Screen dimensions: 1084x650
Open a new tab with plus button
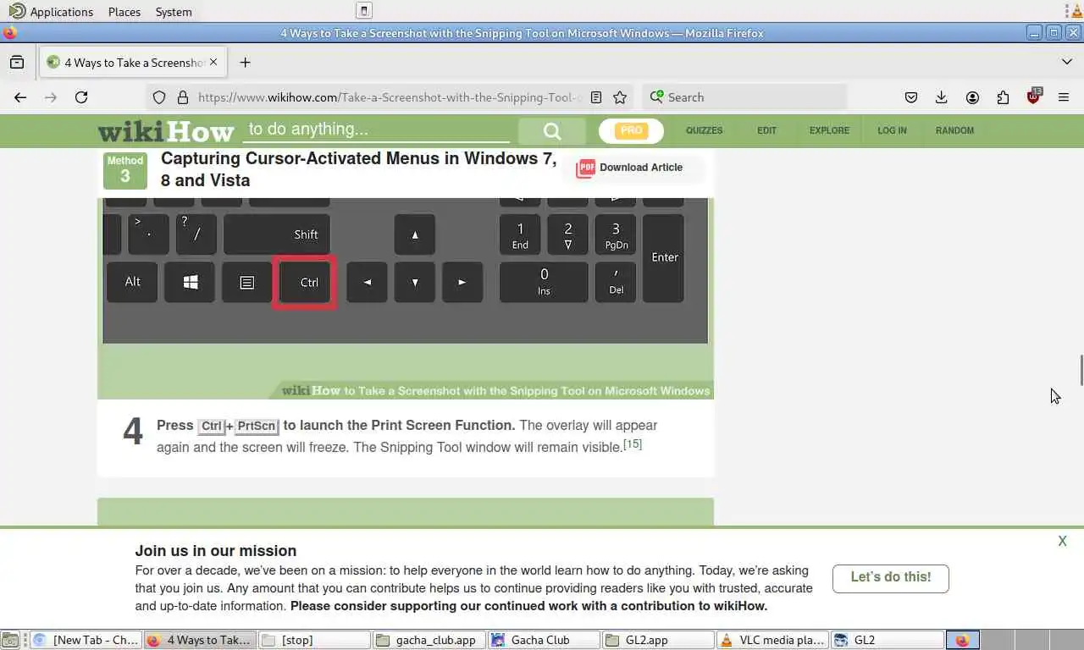pos(245,62)
